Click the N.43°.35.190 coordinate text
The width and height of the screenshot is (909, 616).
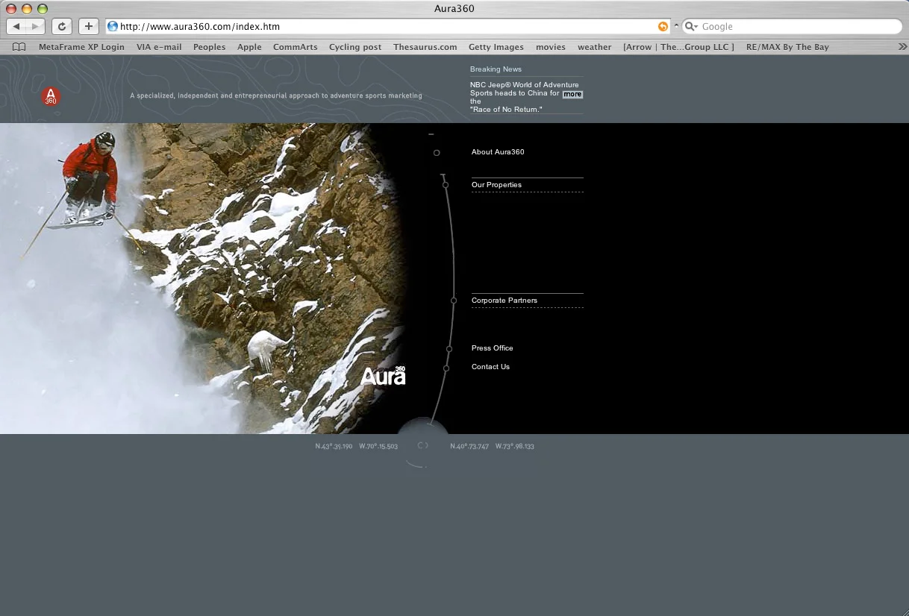click(334, 446)
